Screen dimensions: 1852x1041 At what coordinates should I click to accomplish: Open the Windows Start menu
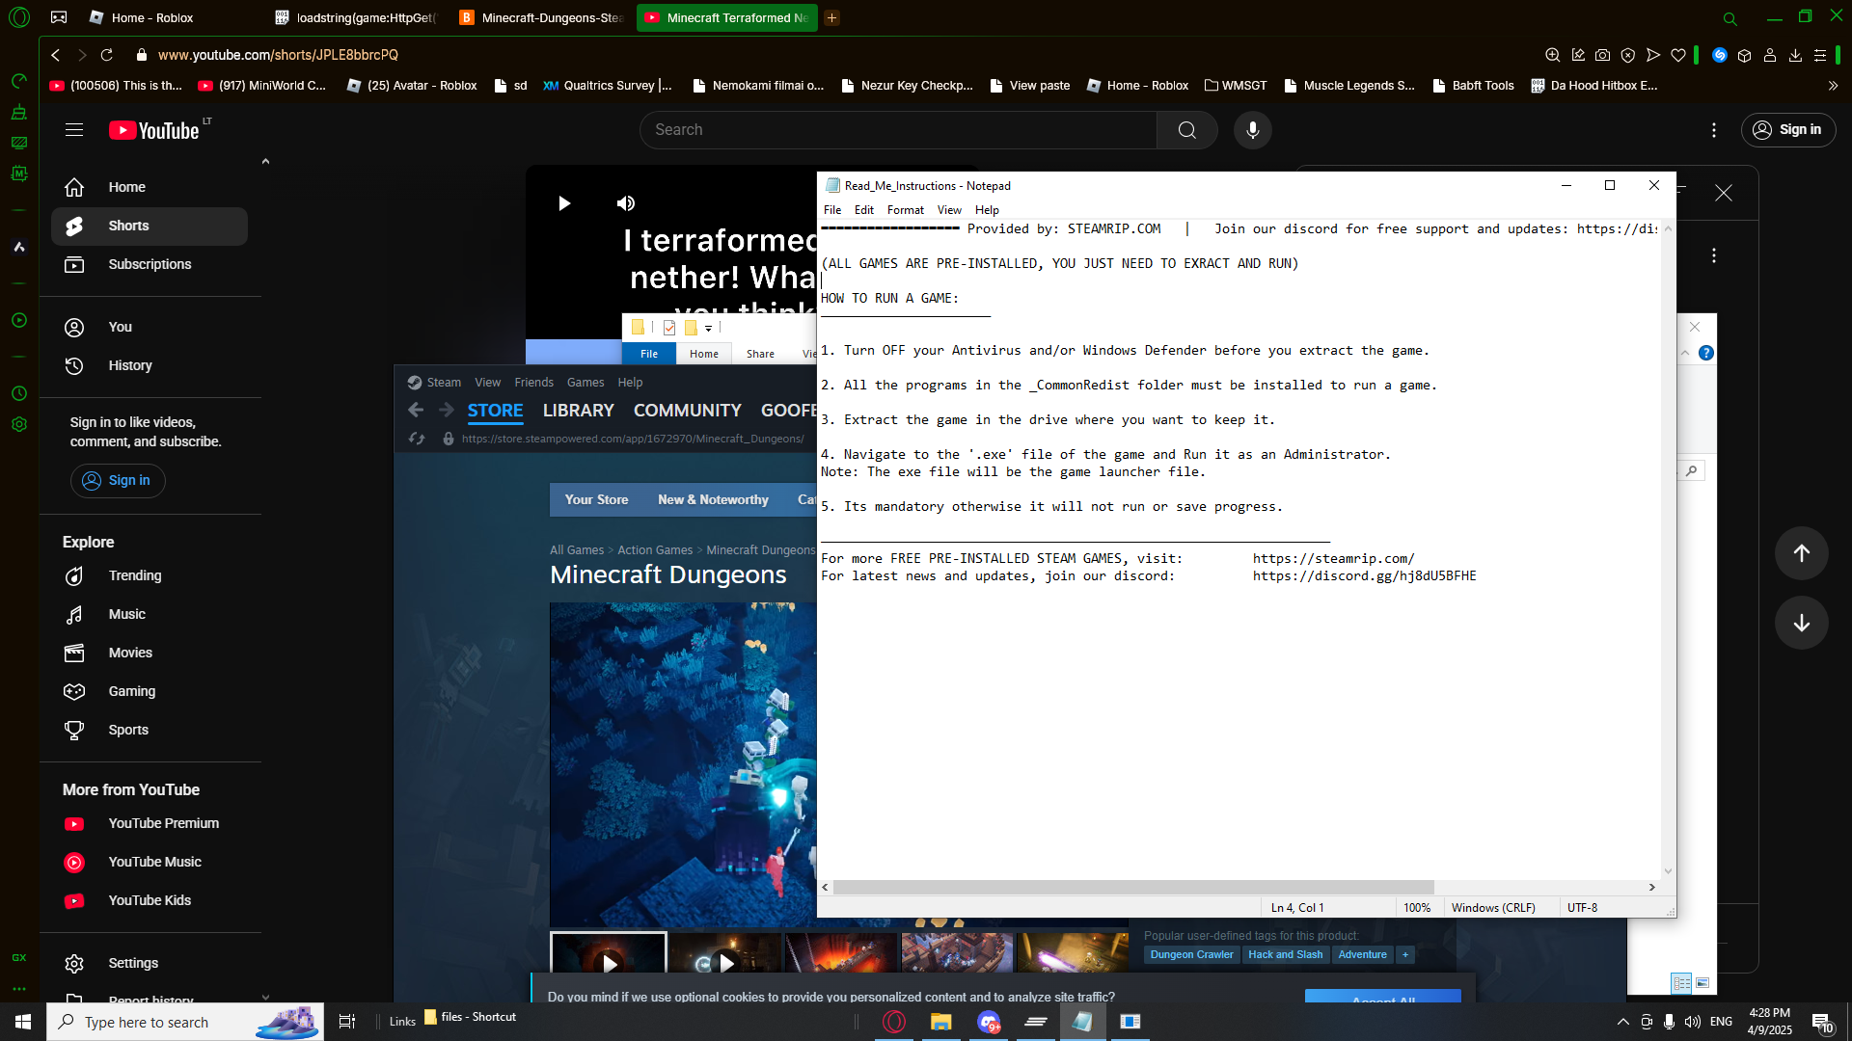(23, 1022)
